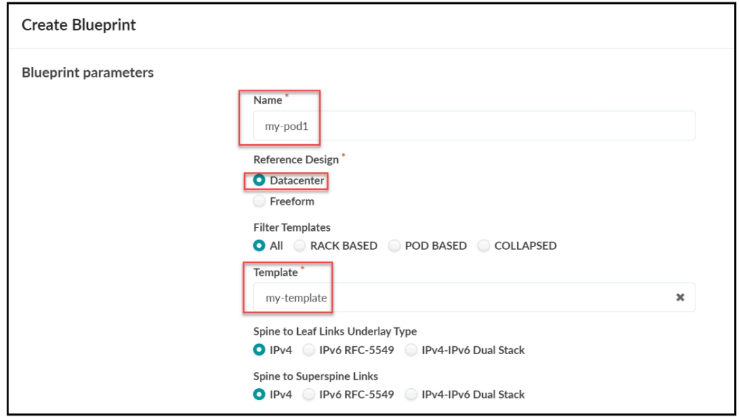Select IPv4 for Spine to Superspine Links
This screenshot has height=417, width=740.
pos(259,395)
